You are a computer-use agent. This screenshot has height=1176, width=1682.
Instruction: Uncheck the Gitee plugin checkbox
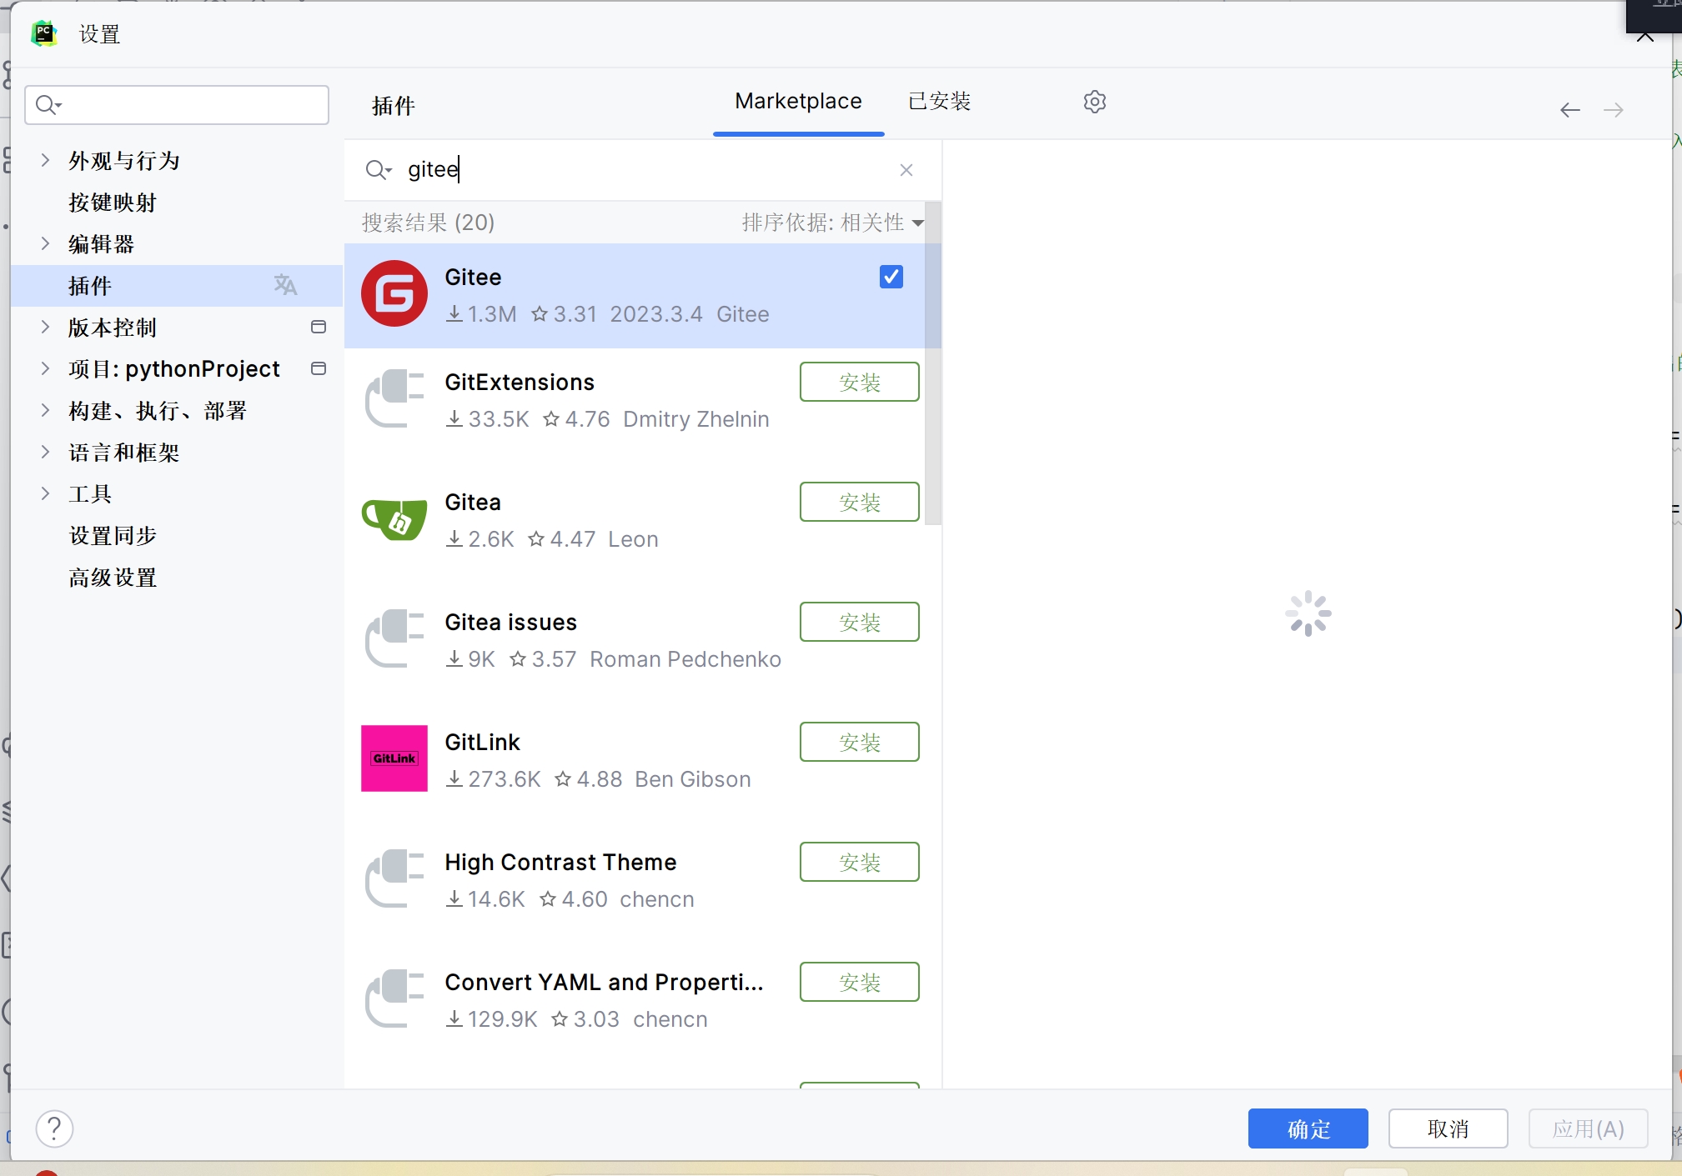click(x=891, y=277)
